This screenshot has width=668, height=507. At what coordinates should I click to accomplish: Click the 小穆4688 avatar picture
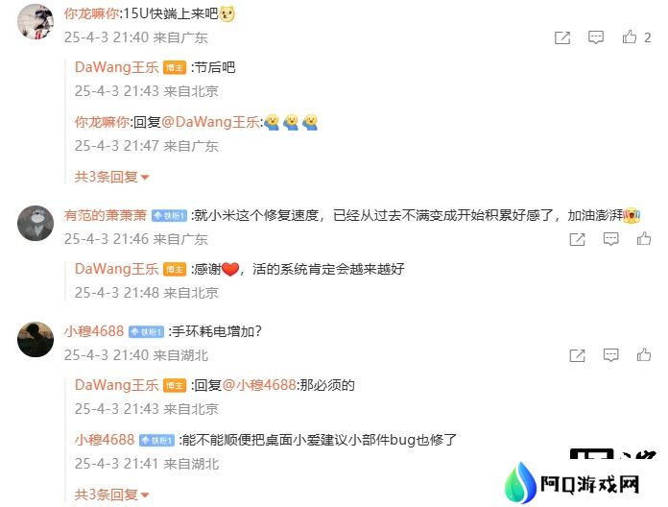(36, 340)
